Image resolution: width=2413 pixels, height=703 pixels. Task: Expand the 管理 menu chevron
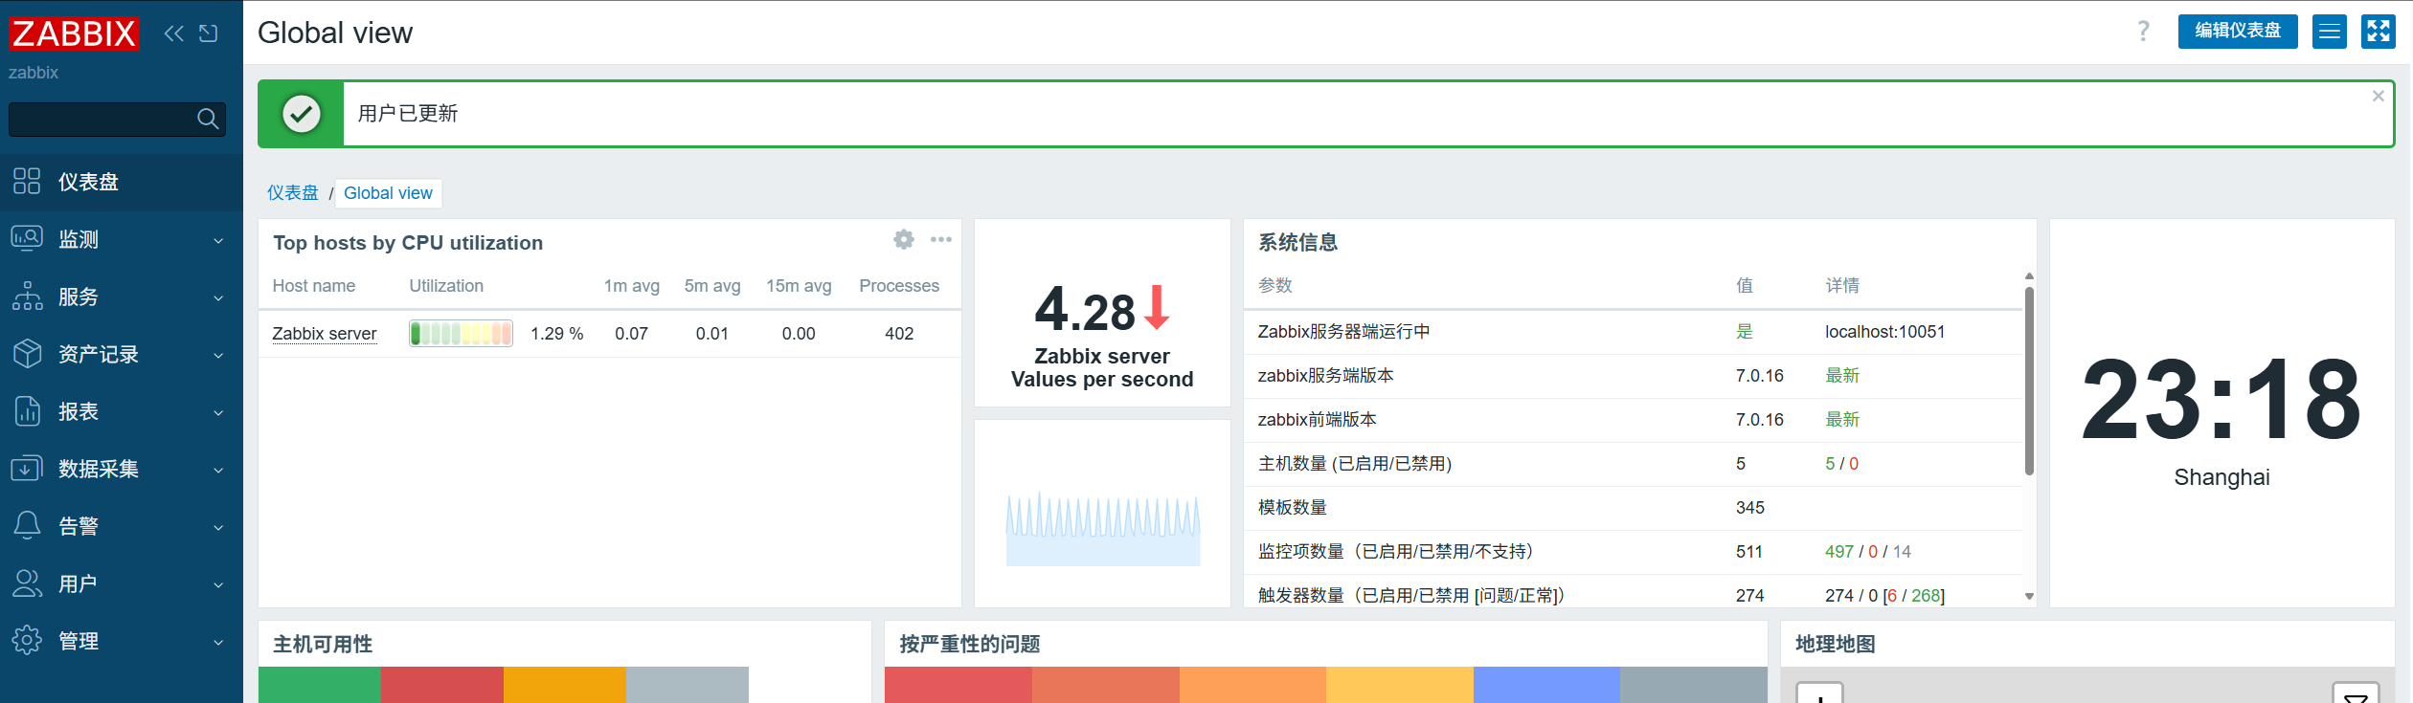pyautogui.click(x=218, y=642)
